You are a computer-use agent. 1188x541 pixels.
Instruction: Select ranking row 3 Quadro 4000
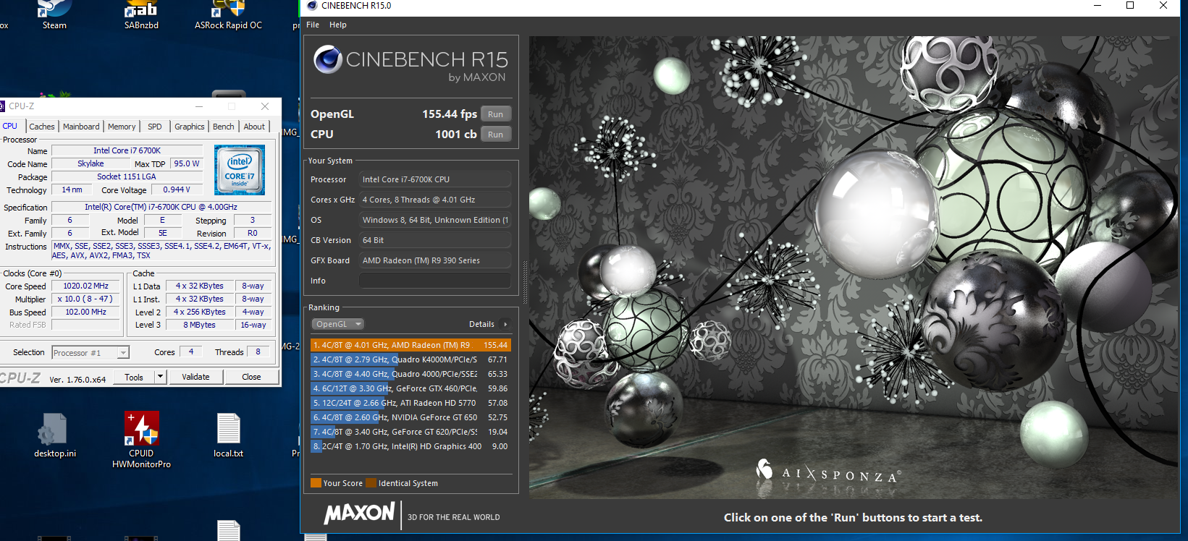[x=410, y=374]
